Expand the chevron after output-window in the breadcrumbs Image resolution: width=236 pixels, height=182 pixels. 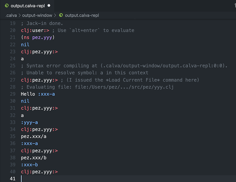coord(55,15)
